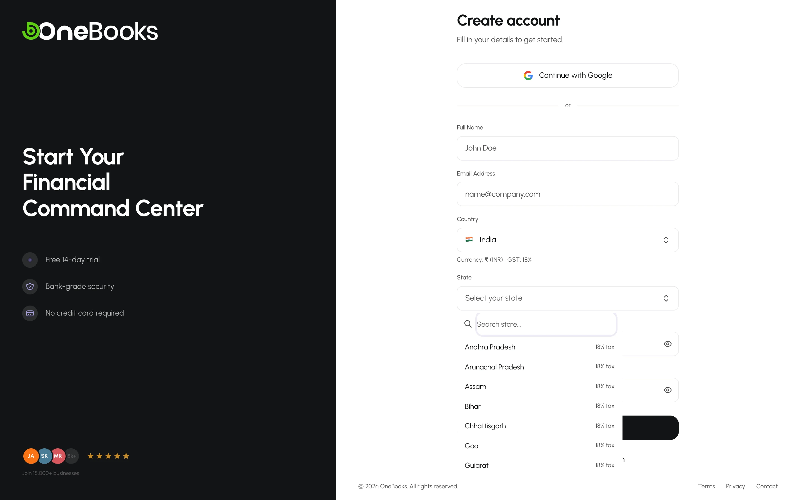Show password using the lower eye icon

click(667, 390)
